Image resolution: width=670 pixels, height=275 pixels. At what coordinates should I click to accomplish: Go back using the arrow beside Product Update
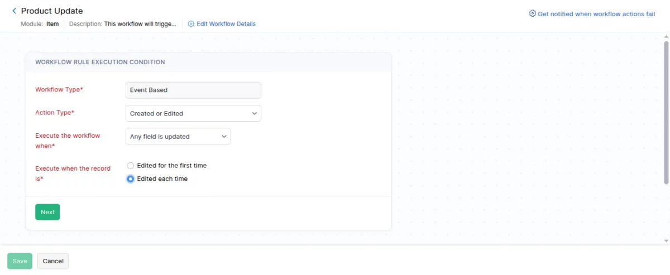tap(14, 11)
